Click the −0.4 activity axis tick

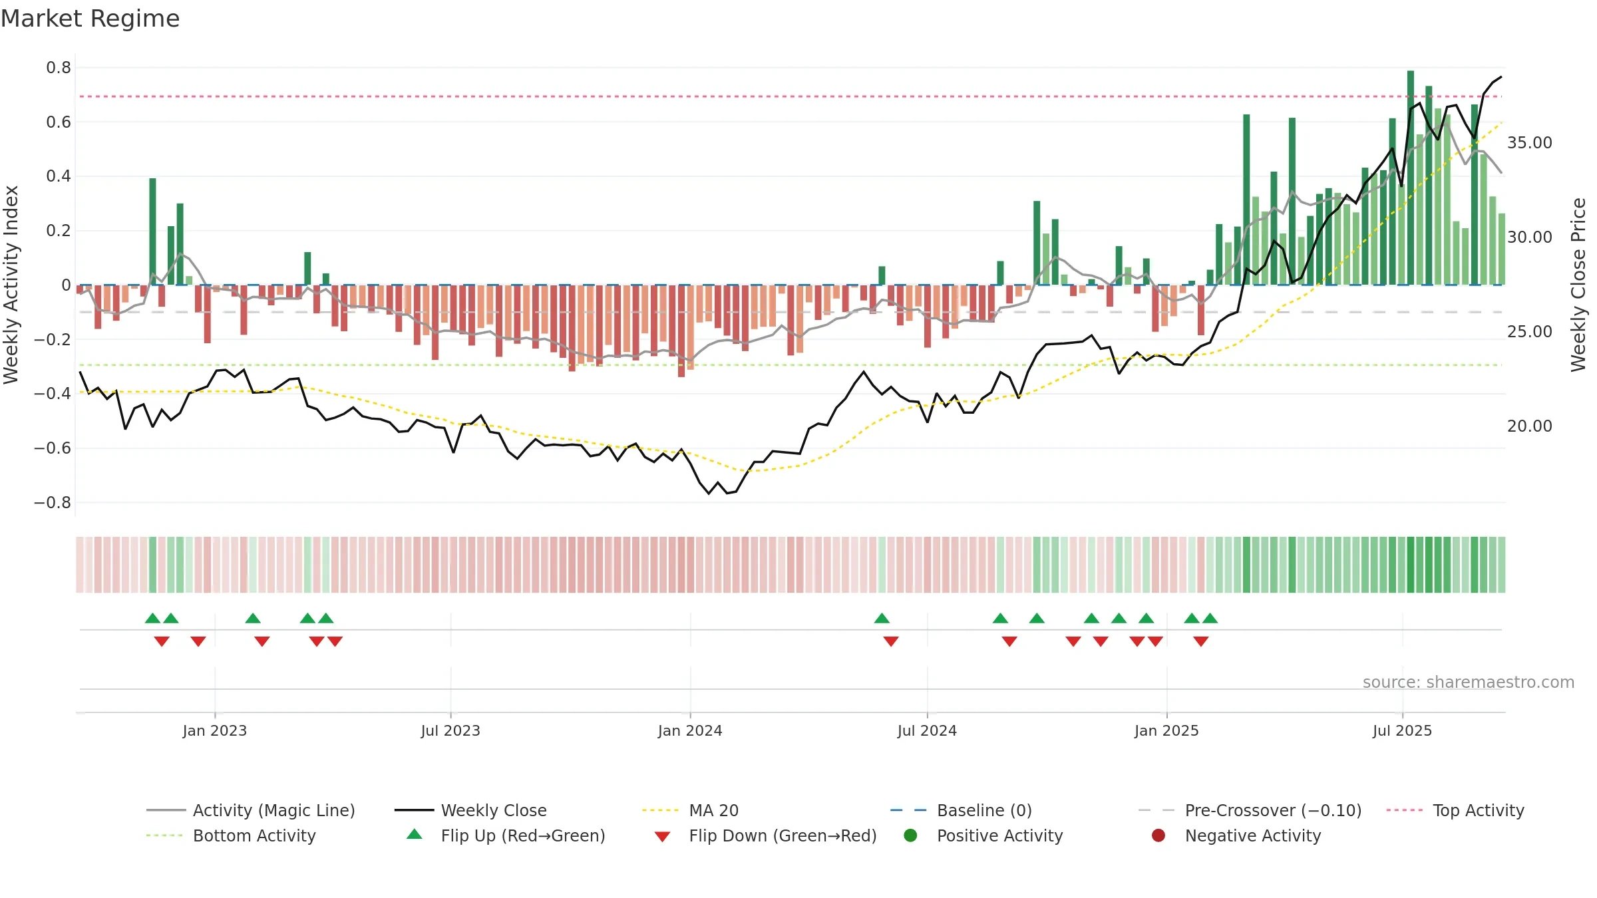point(53,393)
